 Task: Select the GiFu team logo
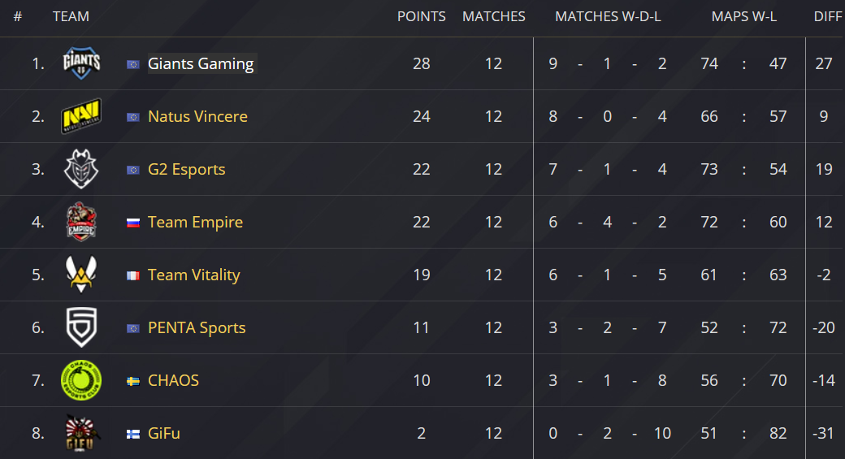coord(81,433)
